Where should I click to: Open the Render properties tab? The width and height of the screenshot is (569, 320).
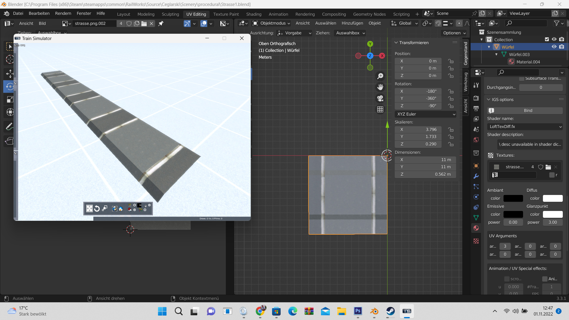tap(476, 98)
